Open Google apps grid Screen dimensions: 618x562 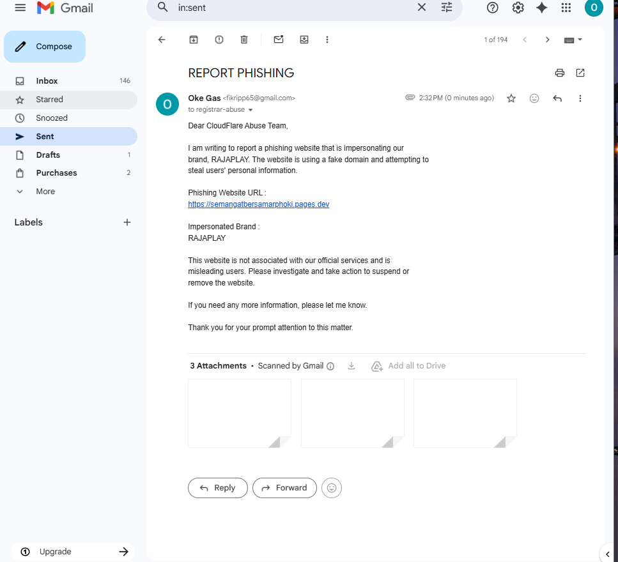(566, 8)
